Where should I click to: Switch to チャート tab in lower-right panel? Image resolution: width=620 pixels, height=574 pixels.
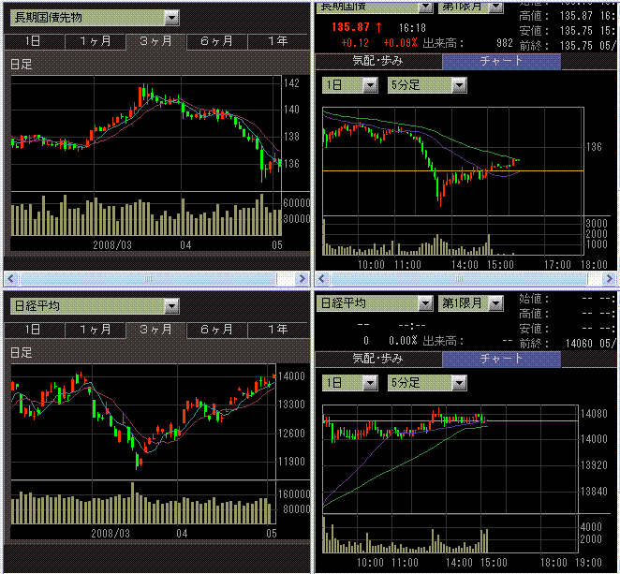(x=501, y=359)
